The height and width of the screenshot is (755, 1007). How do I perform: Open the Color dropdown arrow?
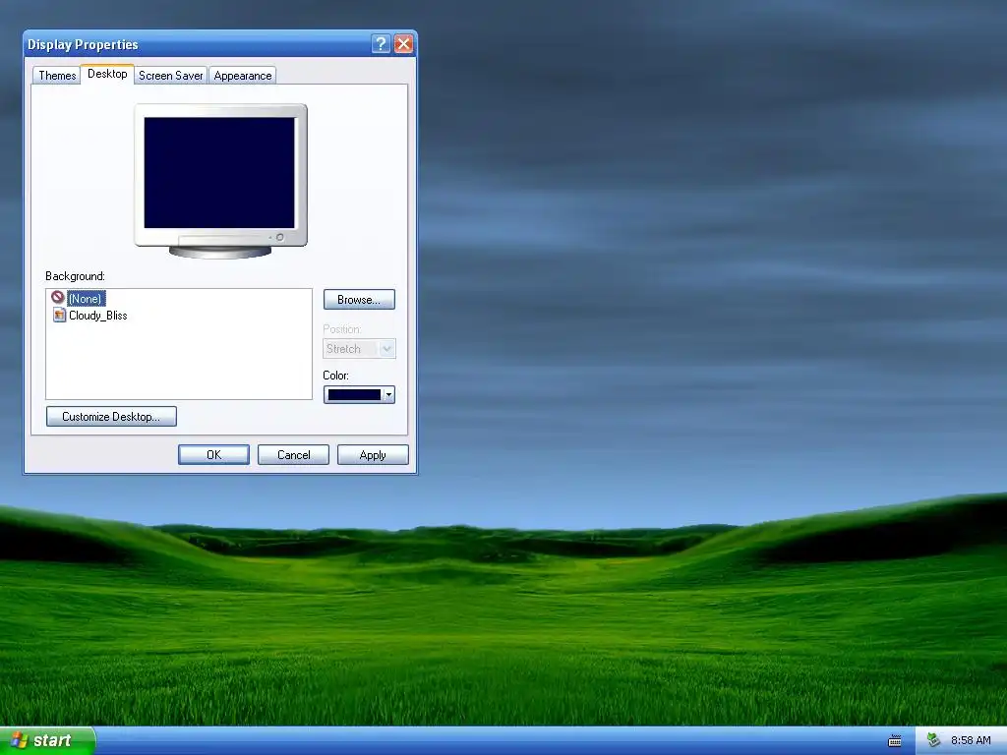coord(388,395)
